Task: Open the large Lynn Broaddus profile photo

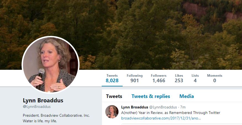Action: [51, 65]
